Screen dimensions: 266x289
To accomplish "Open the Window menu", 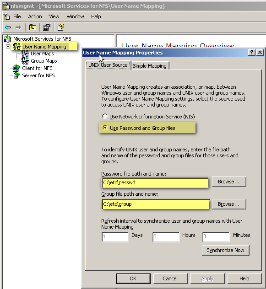I will click(x=75, y=16).
